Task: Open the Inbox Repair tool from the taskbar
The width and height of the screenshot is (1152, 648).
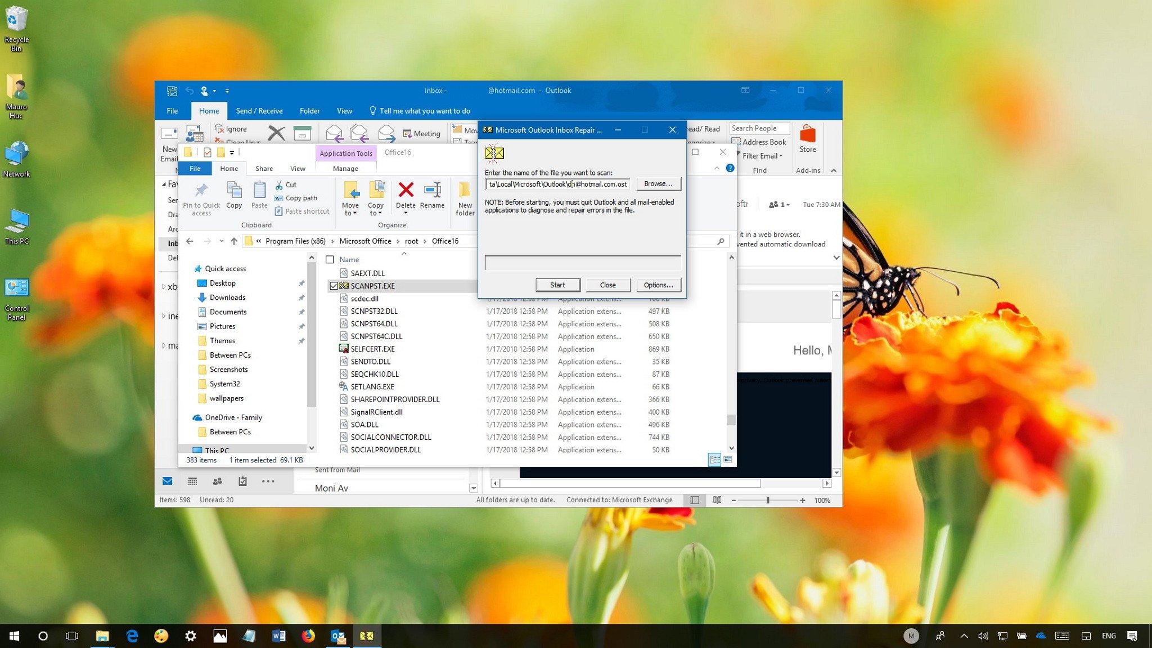Action: click(x=366, y=636)
